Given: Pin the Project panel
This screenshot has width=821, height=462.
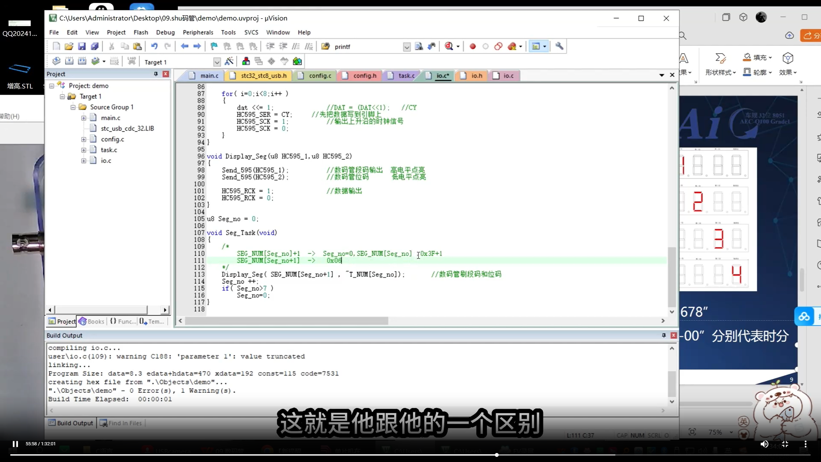Looking at the screenshot, I should [156, 74].
